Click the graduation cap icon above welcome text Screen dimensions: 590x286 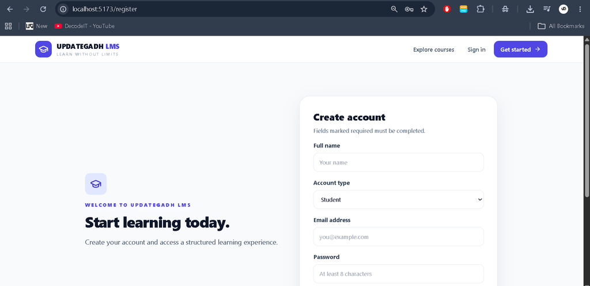coord(96,184)
